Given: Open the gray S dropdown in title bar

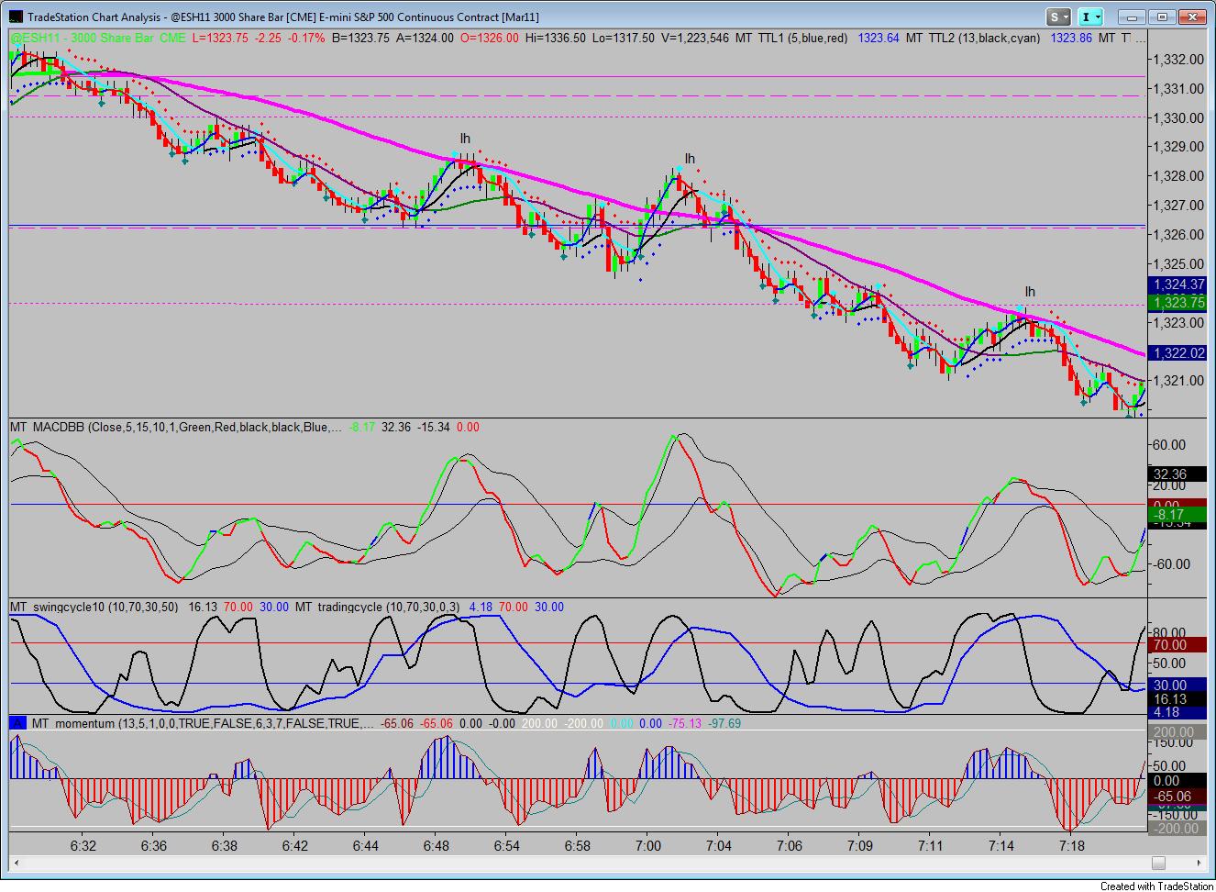Looking at the screenshot, I should (1060, 17).
